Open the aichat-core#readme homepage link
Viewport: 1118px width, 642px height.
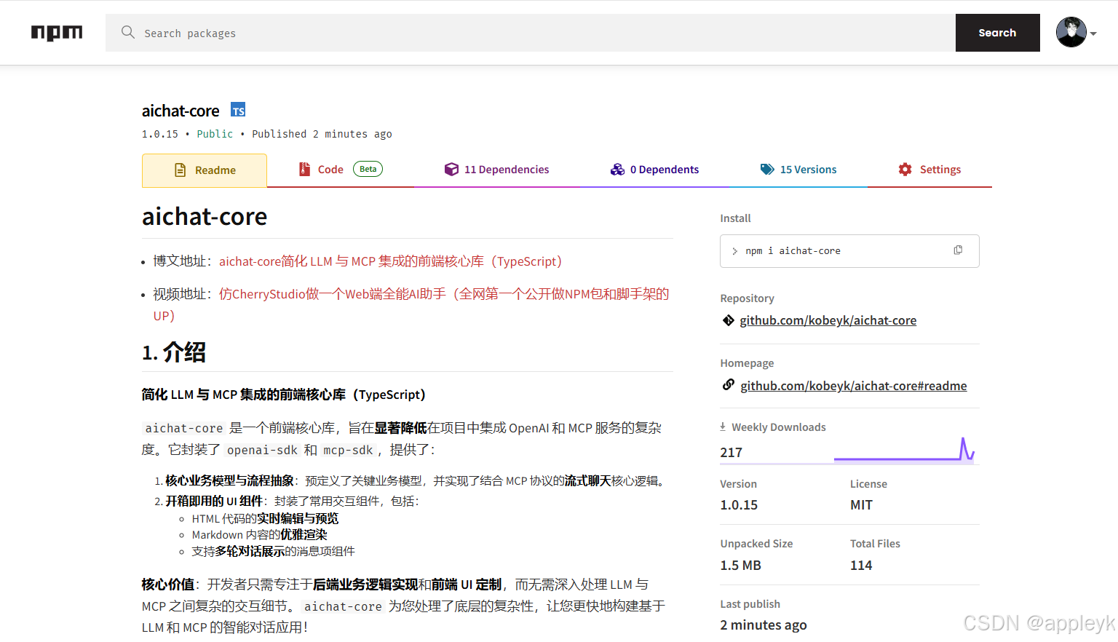coord(853,386)
